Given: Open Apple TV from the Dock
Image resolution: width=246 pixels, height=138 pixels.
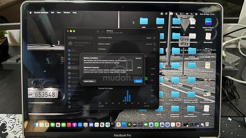Looking at the screenshot, I should point(135,125).
